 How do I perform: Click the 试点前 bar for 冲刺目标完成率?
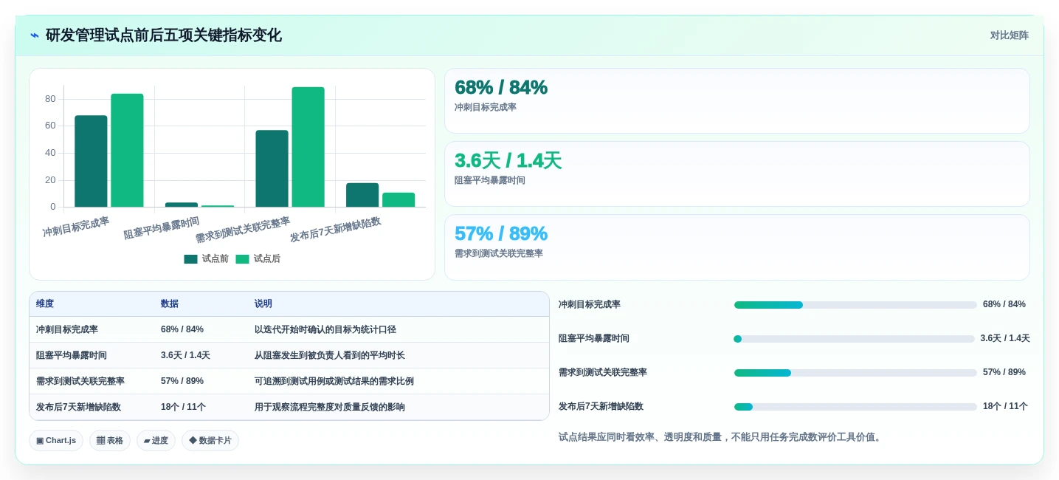pyautogui.click(x=91, y=161)
